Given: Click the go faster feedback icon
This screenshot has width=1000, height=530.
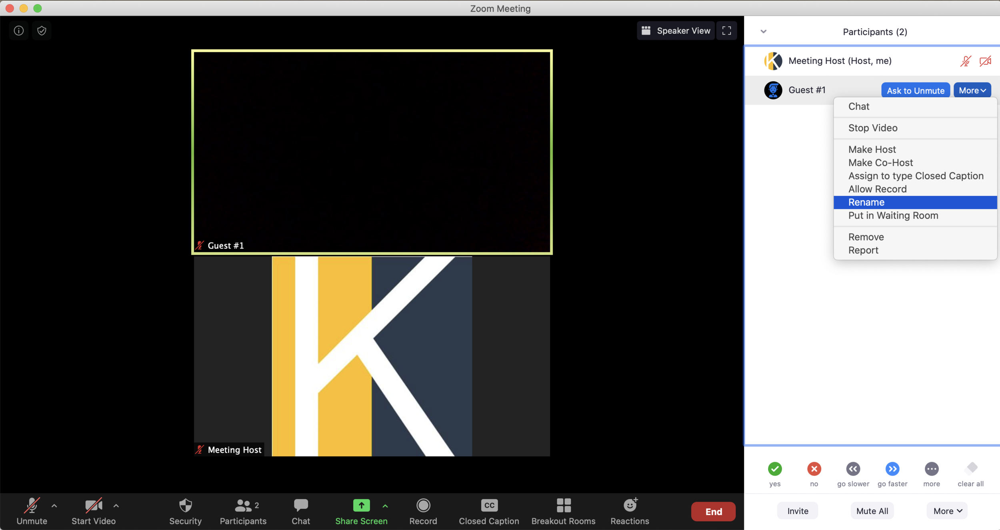Looking at the screenshot, I should (x=892, y=469).
